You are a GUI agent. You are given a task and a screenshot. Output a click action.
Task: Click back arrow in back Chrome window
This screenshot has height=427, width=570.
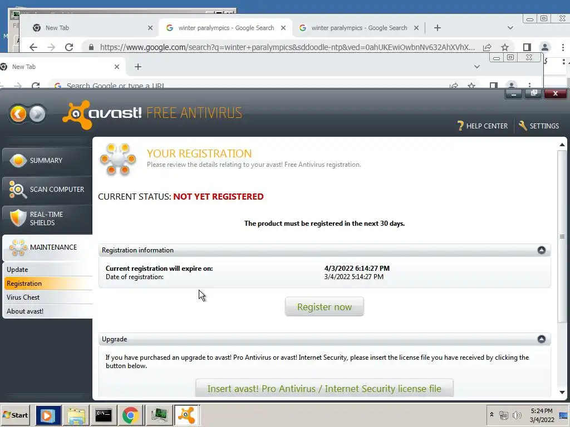pyautogui.click(x=33, y=47)
